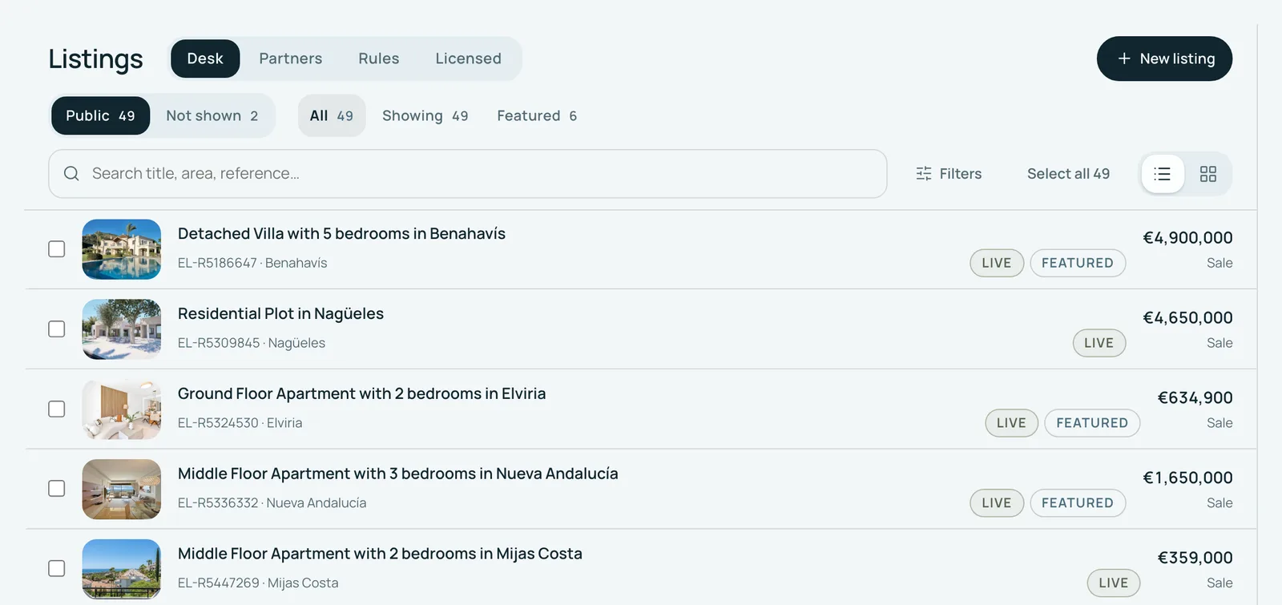Click the €4,900,000 price
The height and width of the screenshot is (605, 1282).
click(x=1187, y=238)
